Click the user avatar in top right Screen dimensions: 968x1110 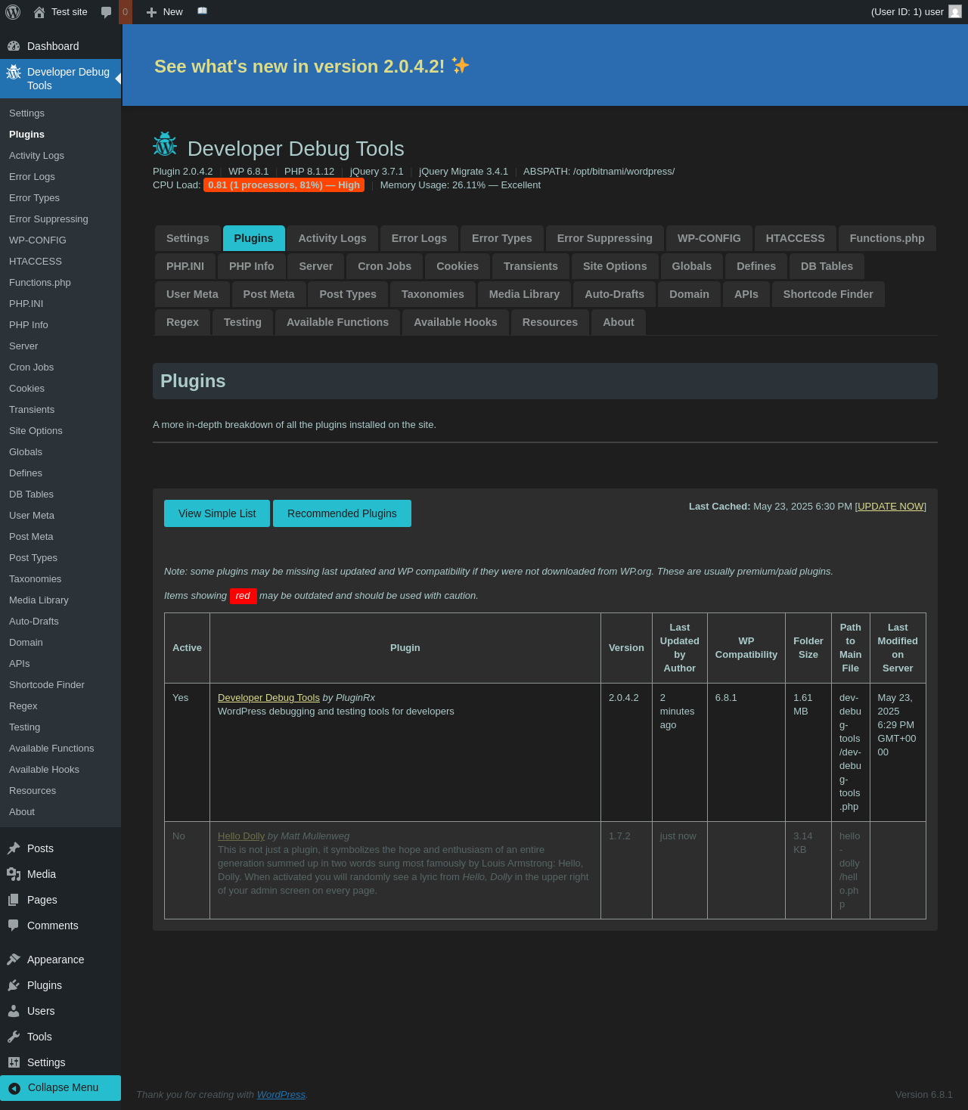pyautogui.click(x=955, y=12)
